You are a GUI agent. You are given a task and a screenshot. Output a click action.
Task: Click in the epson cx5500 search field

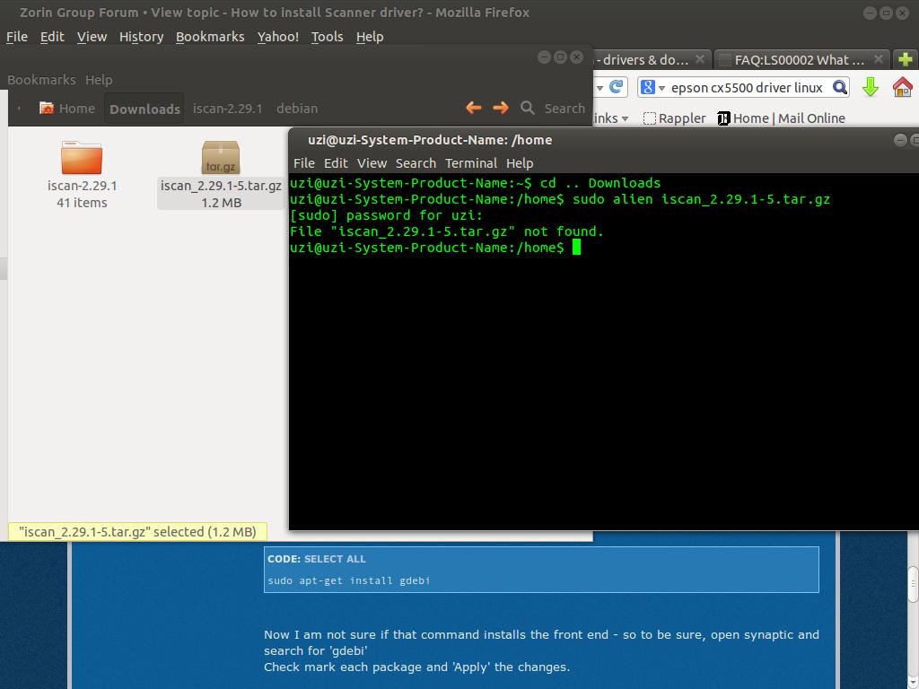(x=747, y=87)
